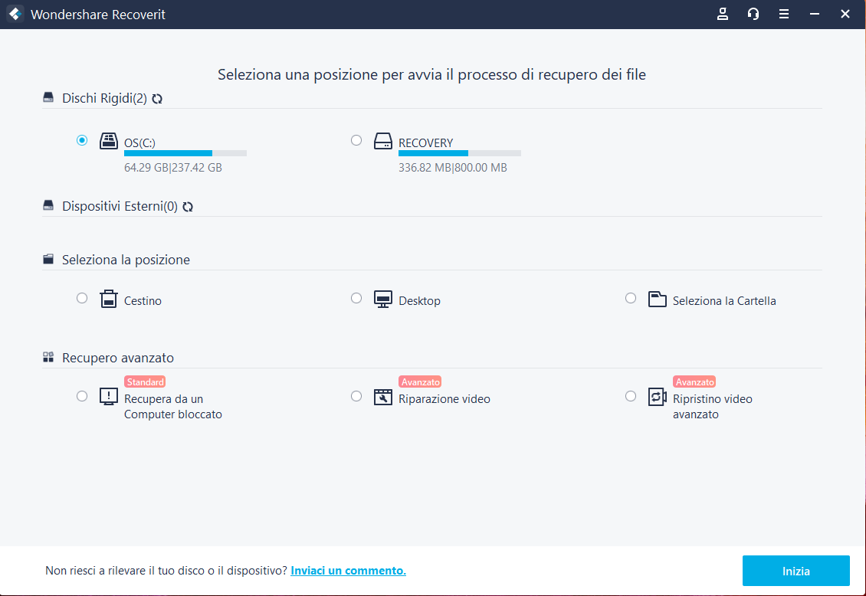Refresh the Dispositivi Esterni list
Image resolution: width=866 pixels, height=596 pixels.
point(188,207)
